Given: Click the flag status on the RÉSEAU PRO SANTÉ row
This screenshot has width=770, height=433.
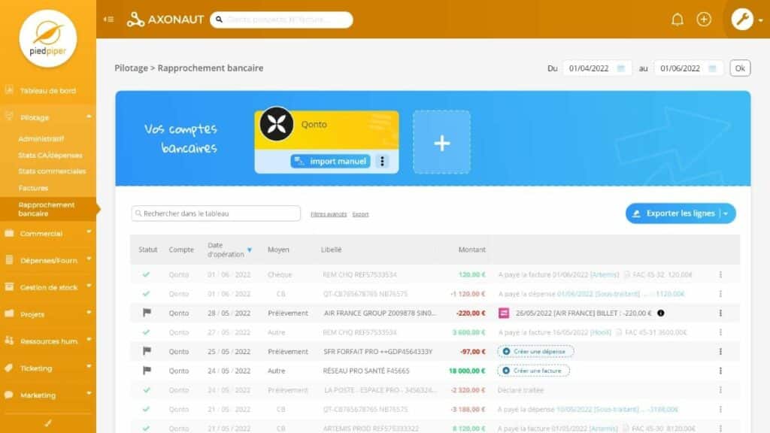Looking at the screenshot, I should tap(147, 370).
